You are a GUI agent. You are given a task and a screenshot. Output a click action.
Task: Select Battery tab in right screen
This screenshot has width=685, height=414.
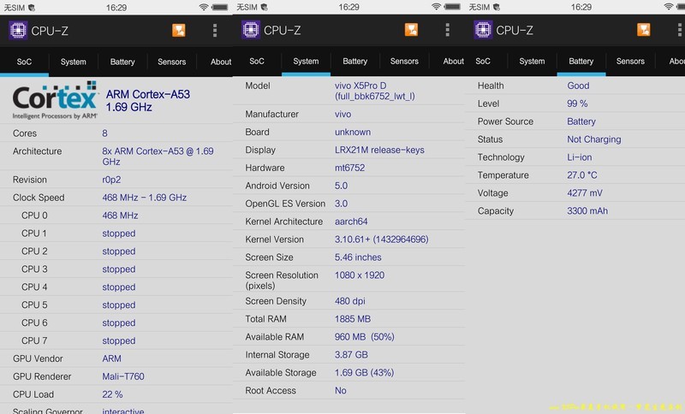pyautogui.click(x=581, y=61)
